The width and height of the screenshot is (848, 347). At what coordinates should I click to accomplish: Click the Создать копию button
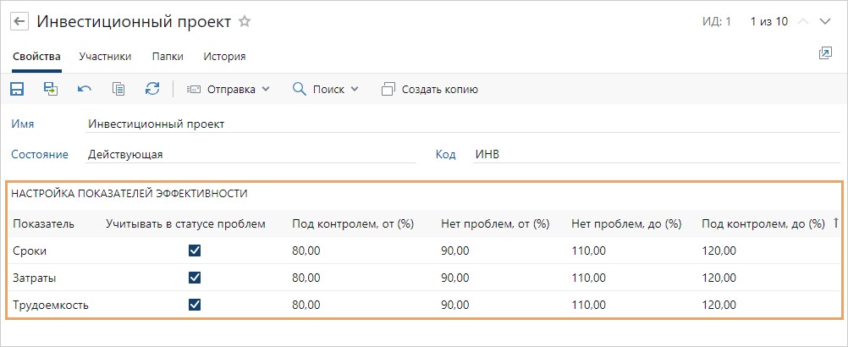tap(430, 89)
